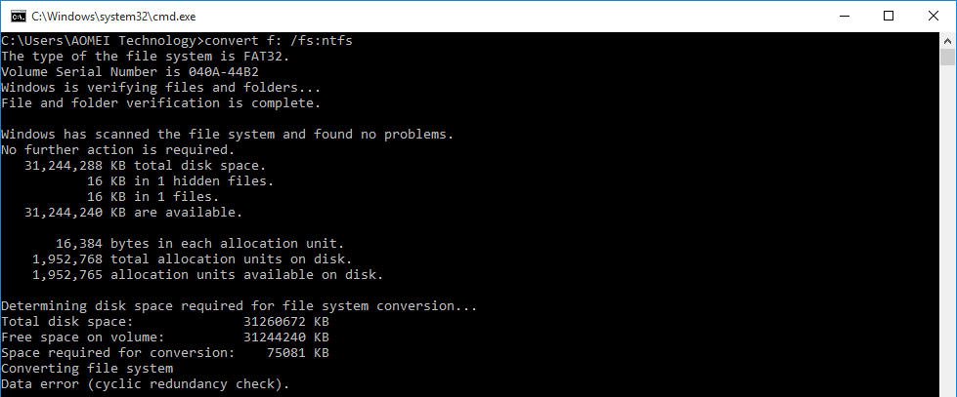Click the "31260672 KB" total disk space value

[x=284, y=321]
